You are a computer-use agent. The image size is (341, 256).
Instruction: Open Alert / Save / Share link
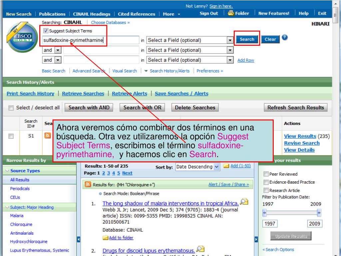[x=228, y=184]
